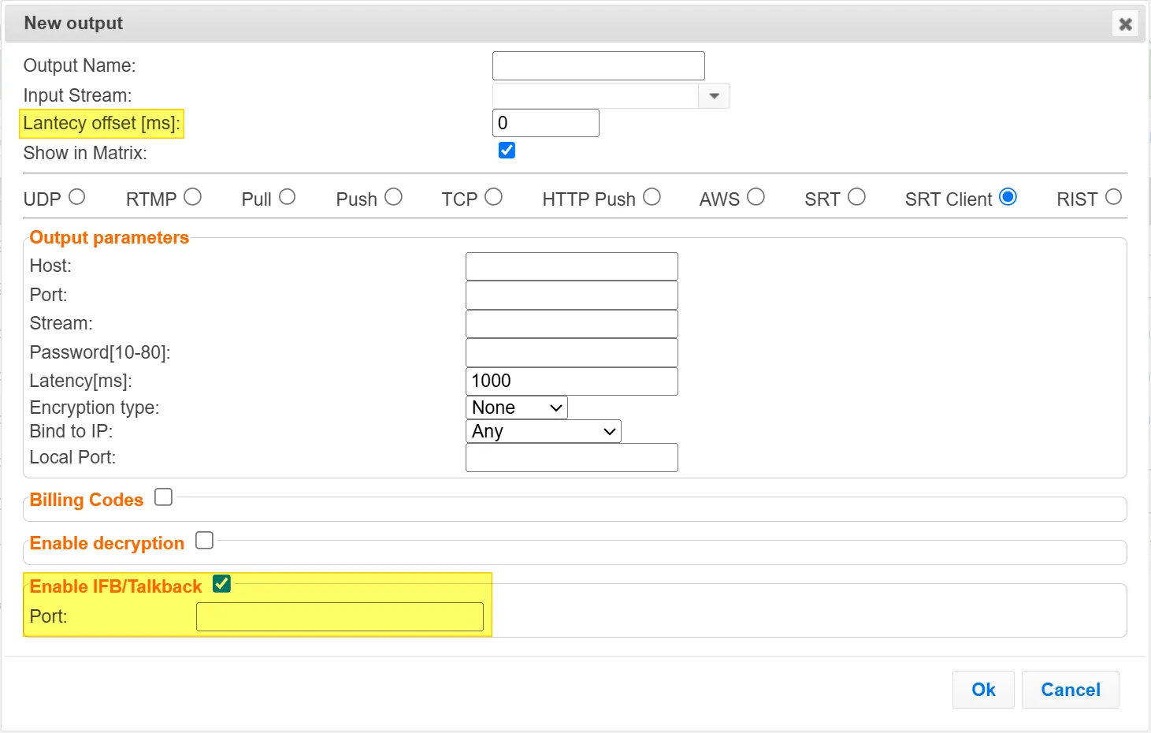Select the RIST radio button
The width and height of the screenshot is (1151, 733).
(1113, 197)
